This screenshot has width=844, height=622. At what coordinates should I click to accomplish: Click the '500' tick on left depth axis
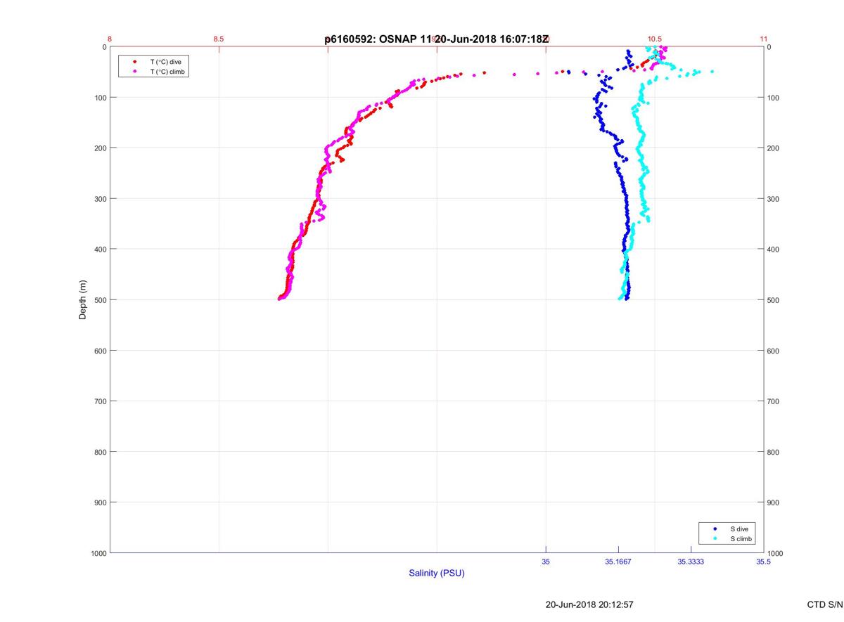99,300
